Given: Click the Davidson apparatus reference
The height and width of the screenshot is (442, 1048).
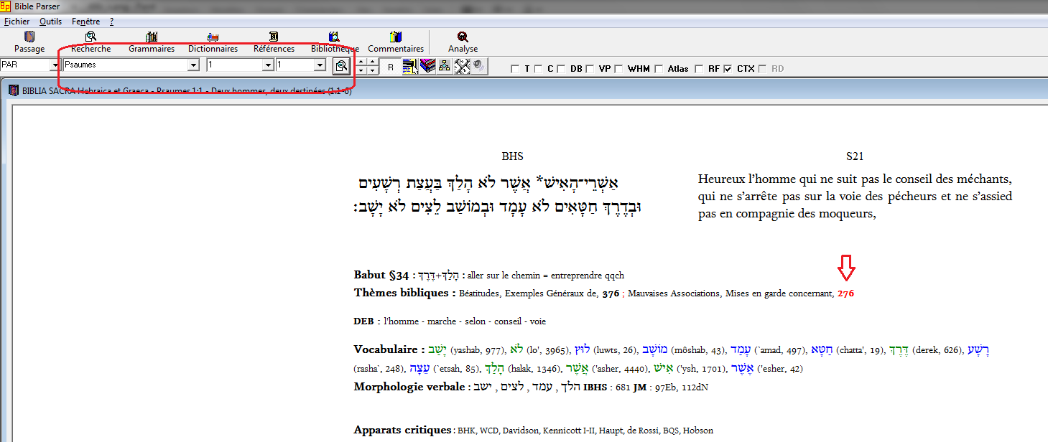Looking at the screenshot, I should pos(522,431).
